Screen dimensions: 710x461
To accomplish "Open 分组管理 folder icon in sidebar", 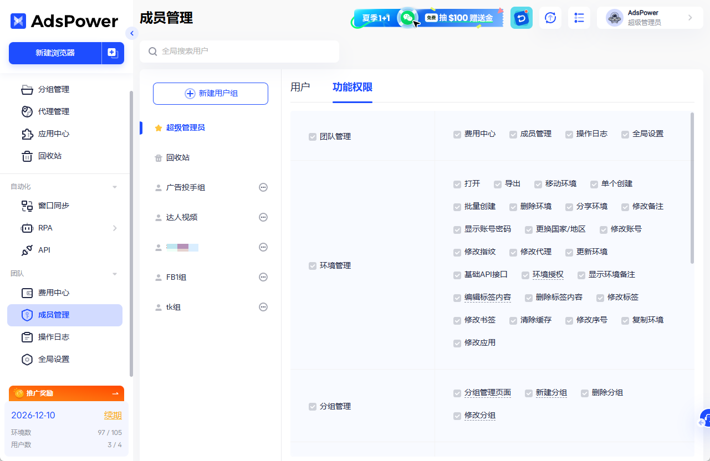I will [x=27, y=89].
